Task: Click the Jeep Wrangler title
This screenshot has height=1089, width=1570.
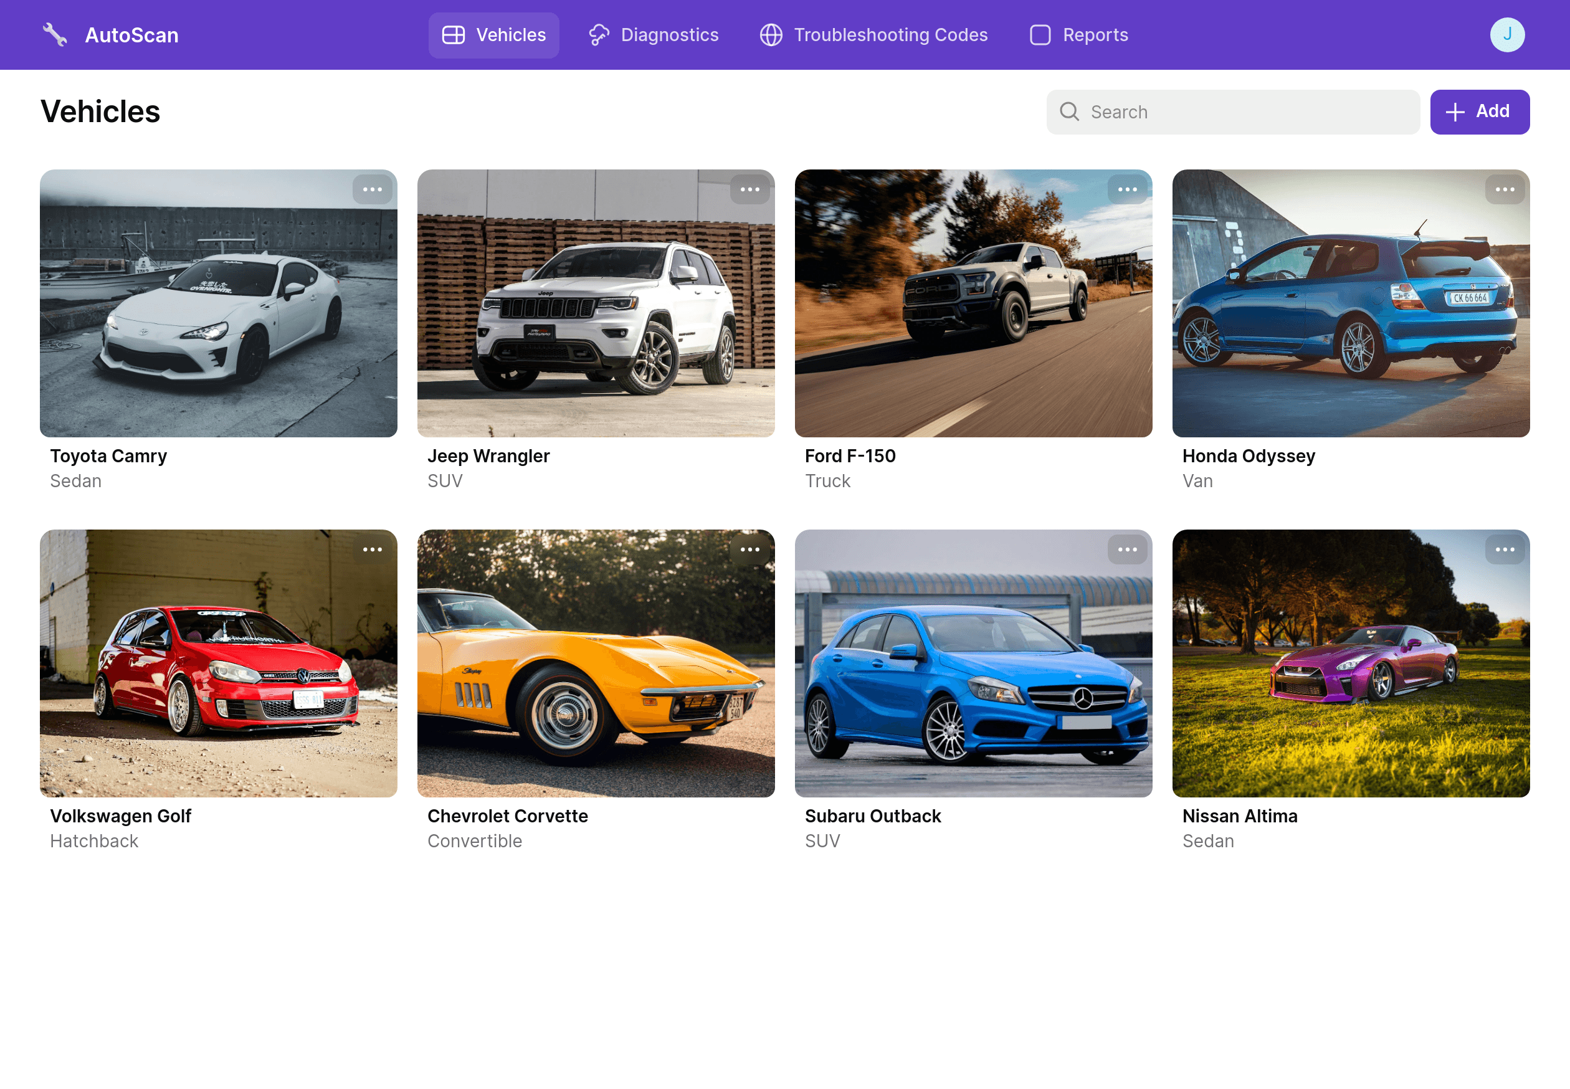Action: (x=488, y=456)
